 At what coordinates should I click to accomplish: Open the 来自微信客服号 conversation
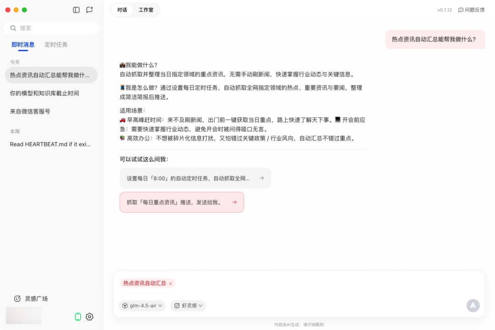(x=30, y=111)
